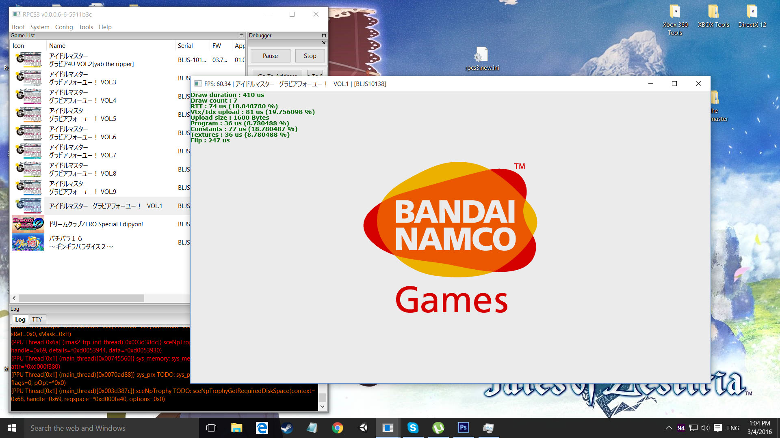This screenshot has height=438, width=780.
Task: Open the network icon in system tray
Action: tap(693, 428)
